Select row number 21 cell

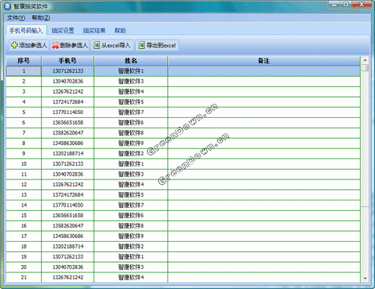(x=24, y=277)
